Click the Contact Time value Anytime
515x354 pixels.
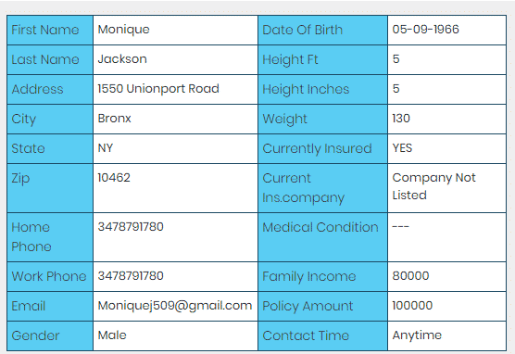click(417, 335)
